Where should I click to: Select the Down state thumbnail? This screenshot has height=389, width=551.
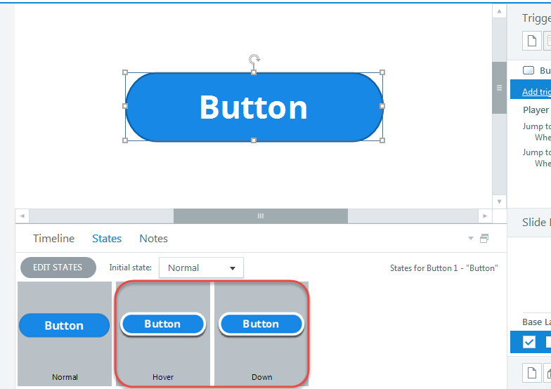[261, 333]
